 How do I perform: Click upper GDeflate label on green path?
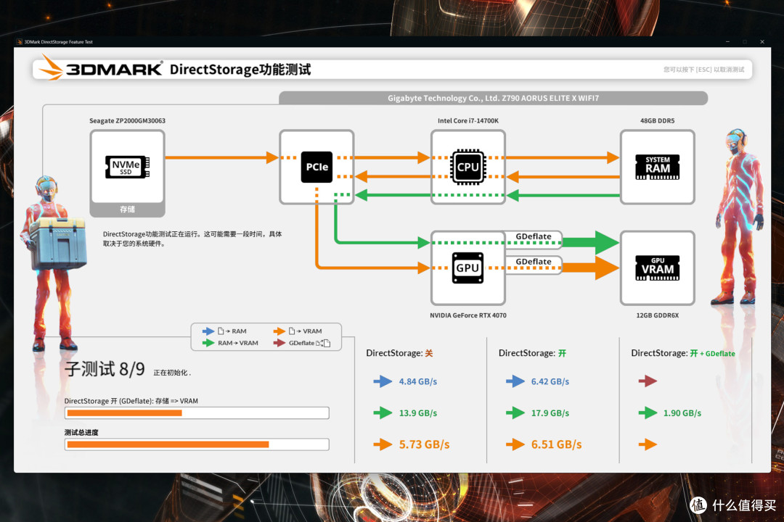534,236
